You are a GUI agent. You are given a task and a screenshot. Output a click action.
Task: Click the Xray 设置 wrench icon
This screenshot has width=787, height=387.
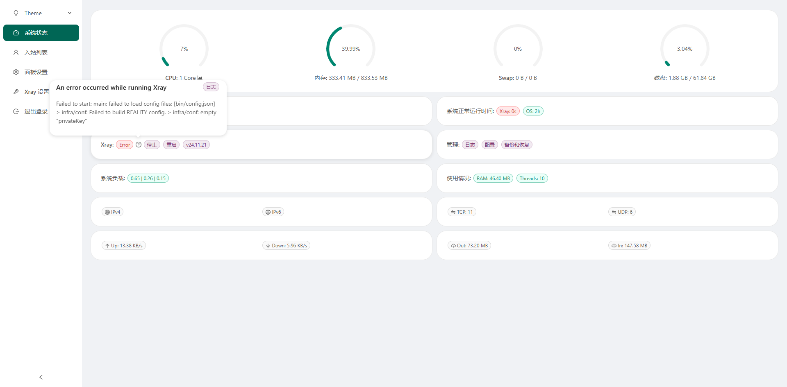click(16, 92)
